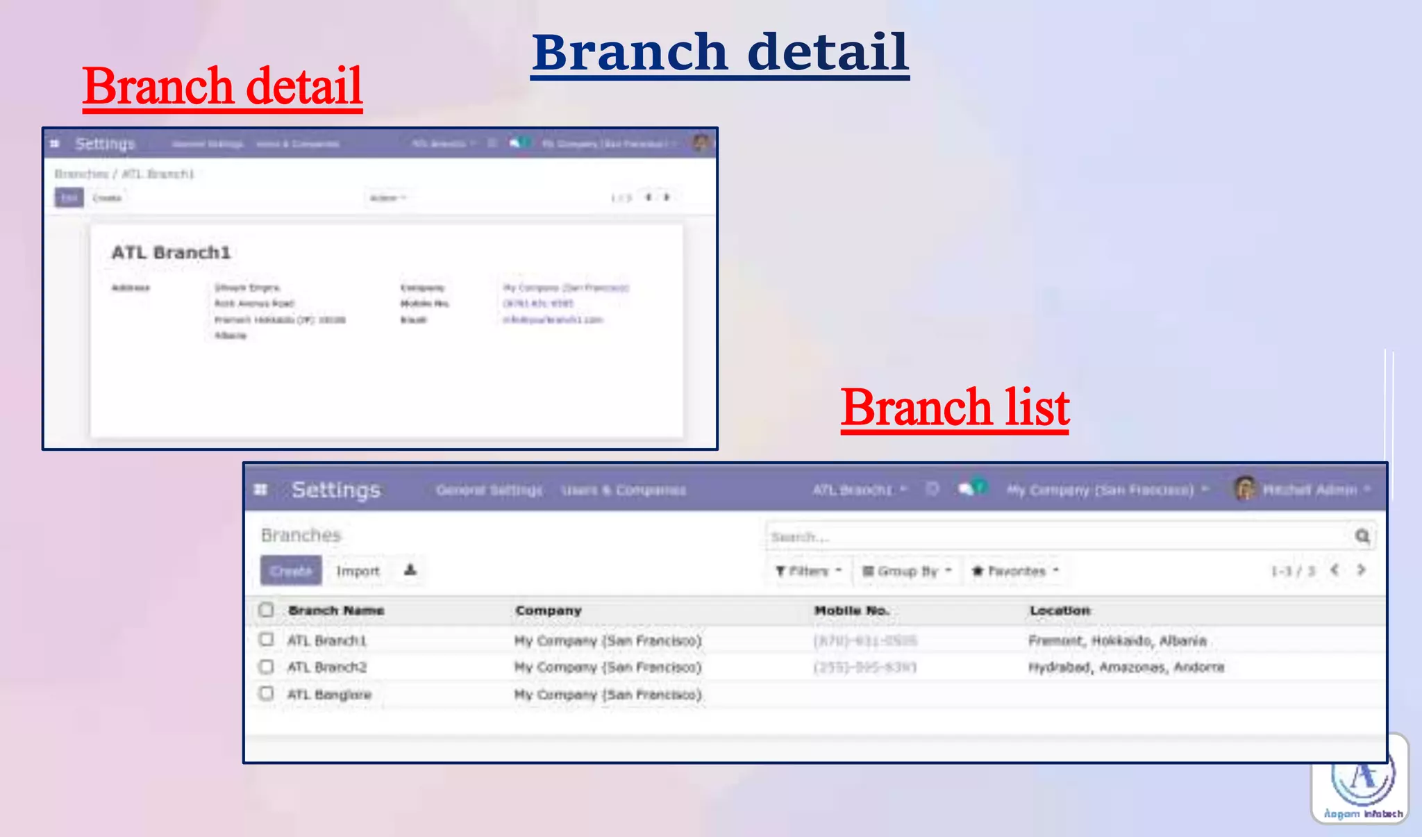Go to previous page in Branches list pager
Viewport: 1422px width, 837px height.
(1335, 570)
